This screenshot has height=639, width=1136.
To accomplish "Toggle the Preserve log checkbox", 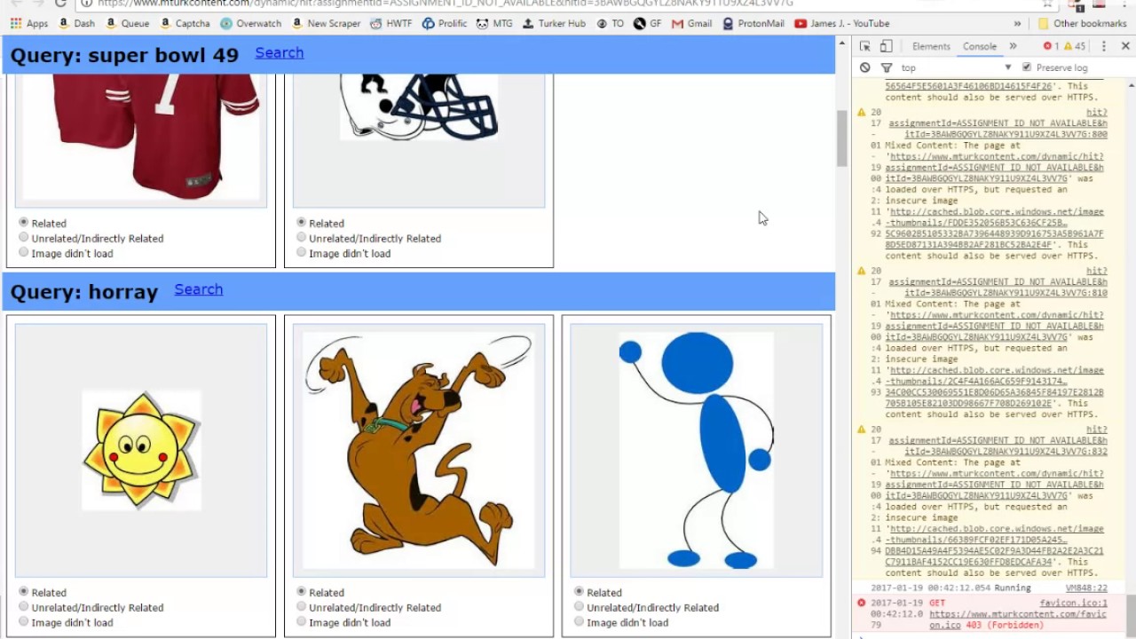I will click(x=1027, y=67).
